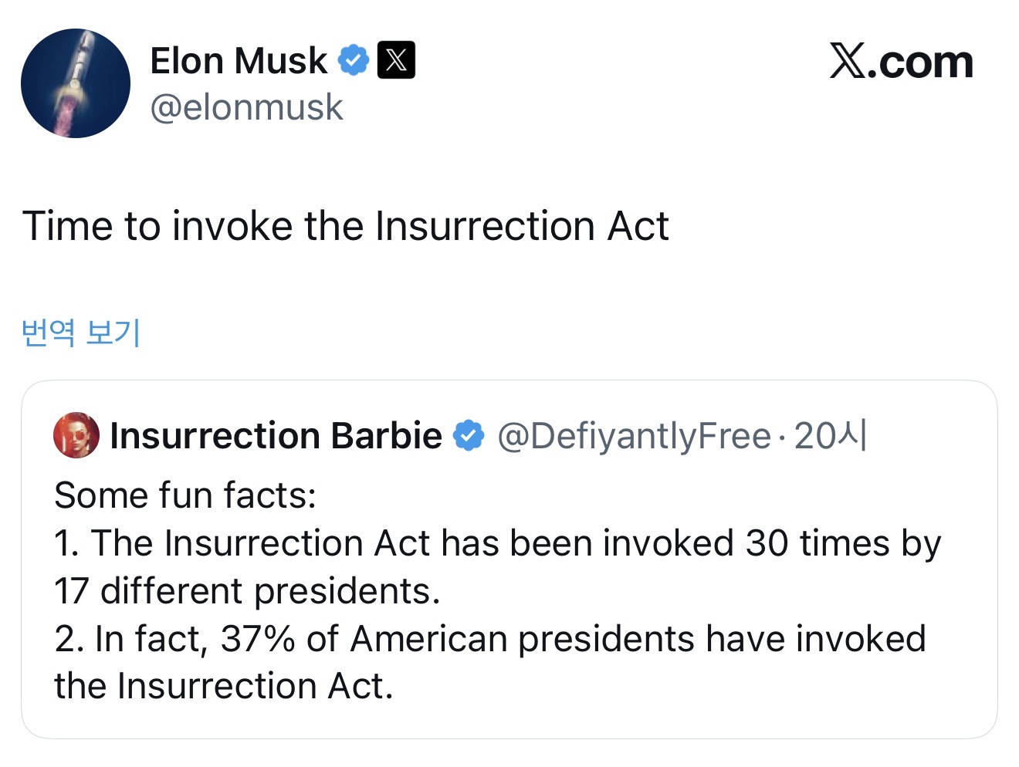
Task: Click the verified badge beside Insurrection Barbie
Action: pos(468,436)
